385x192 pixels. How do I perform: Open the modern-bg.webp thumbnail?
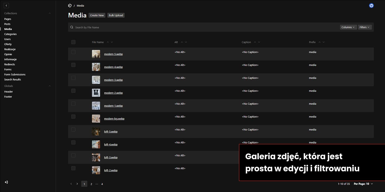[x=96, y=119]
